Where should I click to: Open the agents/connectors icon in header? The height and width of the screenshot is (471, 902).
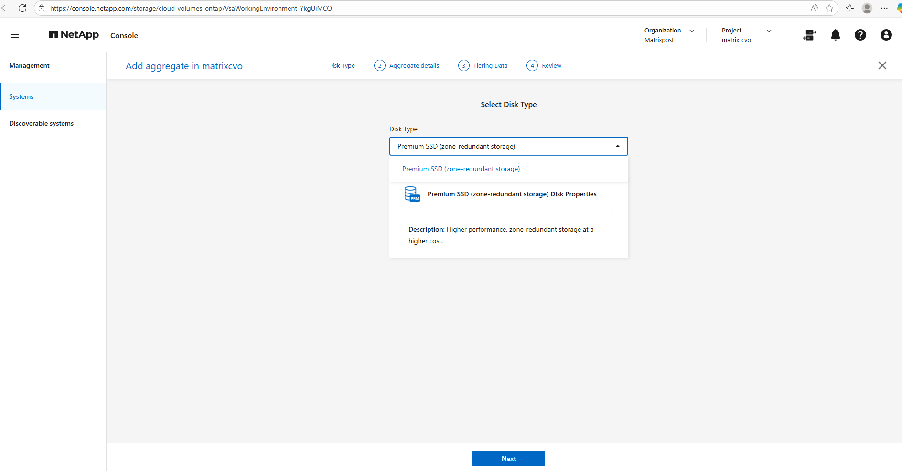coord(809,35)
